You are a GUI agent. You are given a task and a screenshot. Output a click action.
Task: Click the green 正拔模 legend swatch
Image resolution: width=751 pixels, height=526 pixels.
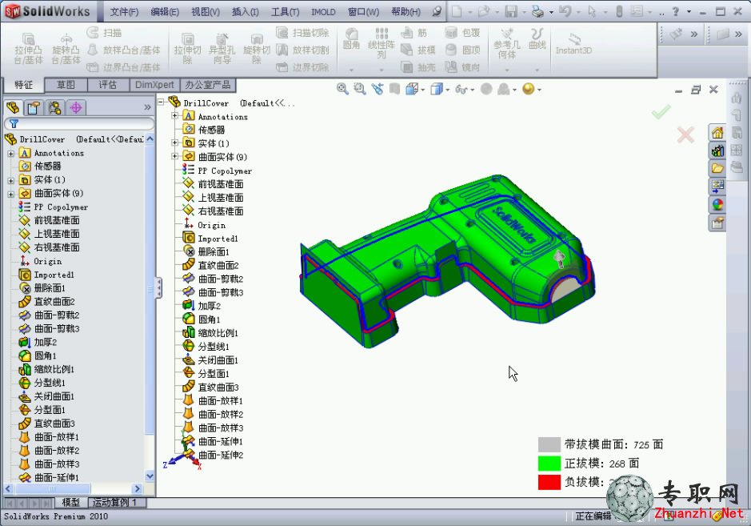coord(549,464)
